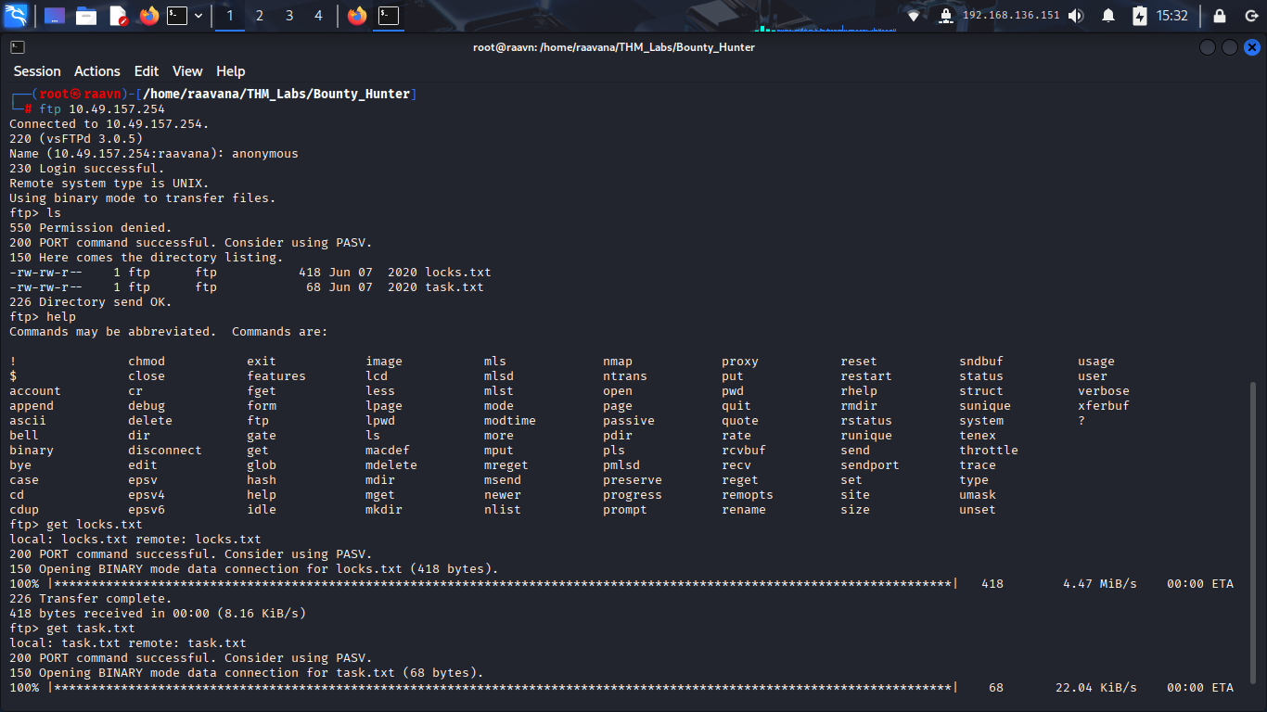Open the log out icon
Screen dimensions: 1267x712
point(1249,16)
